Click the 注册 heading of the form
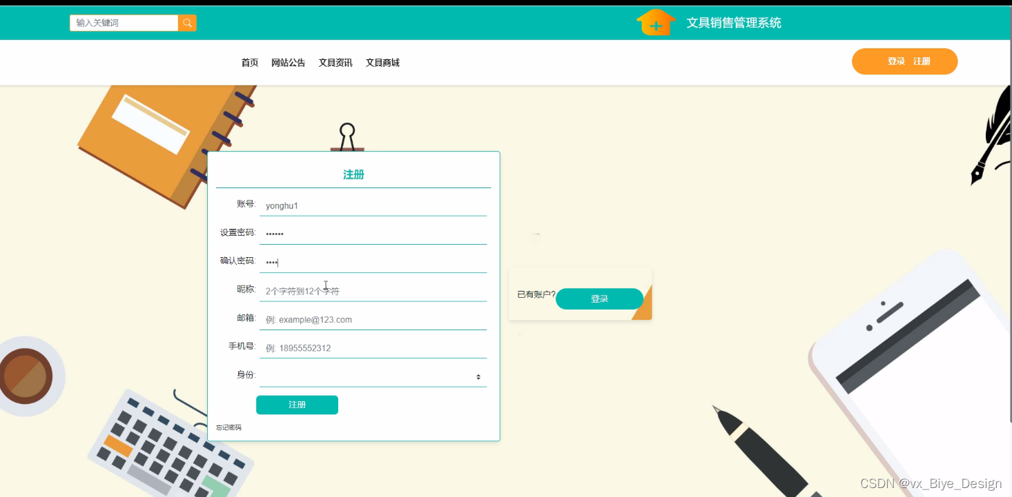 (x=353, y=174)
